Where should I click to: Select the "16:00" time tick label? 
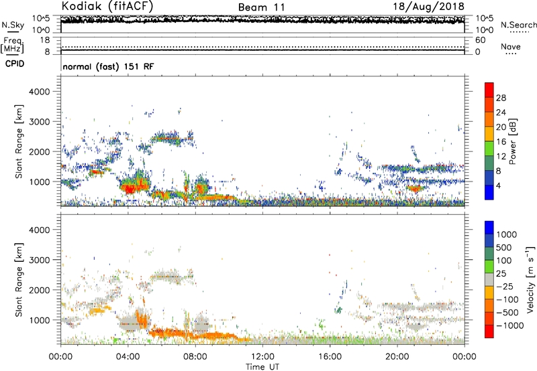point(330,357)
